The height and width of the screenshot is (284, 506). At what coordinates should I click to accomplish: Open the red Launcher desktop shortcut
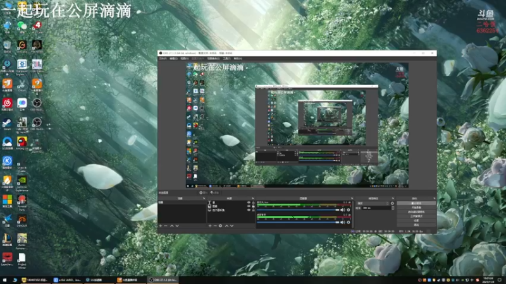click(x=7, y=259)
